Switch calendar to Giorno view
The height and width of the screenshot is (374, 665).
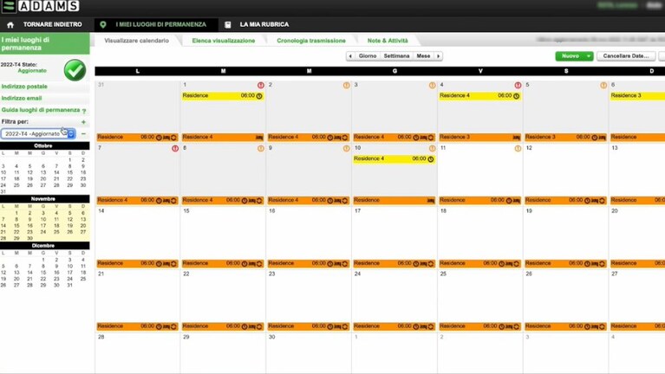coord(368,56)
